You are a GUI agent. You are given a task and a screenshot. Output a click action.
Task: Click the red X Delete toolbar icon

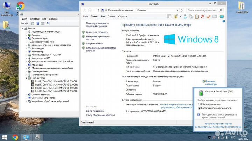click(203, 16)
